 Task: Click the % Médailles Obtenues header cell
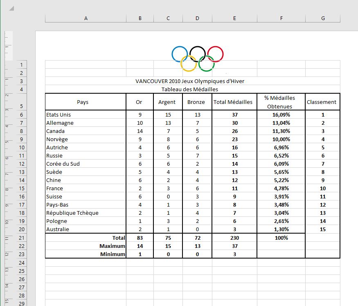coord(280,102)
